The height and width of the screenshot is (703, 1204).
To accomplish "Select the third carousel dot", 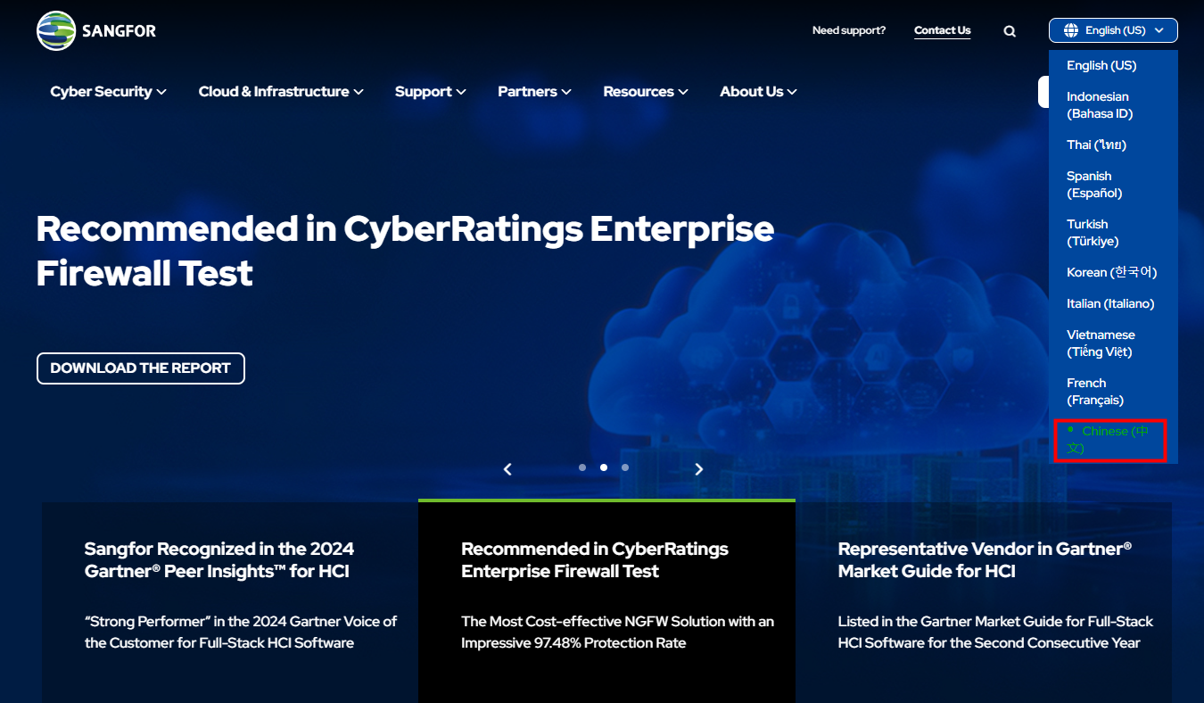I will click(x=625, y=467).
